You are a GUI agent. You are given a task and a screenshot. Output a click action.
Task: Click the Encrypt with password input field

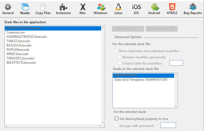pyautogui.click(x=168, y=125)
